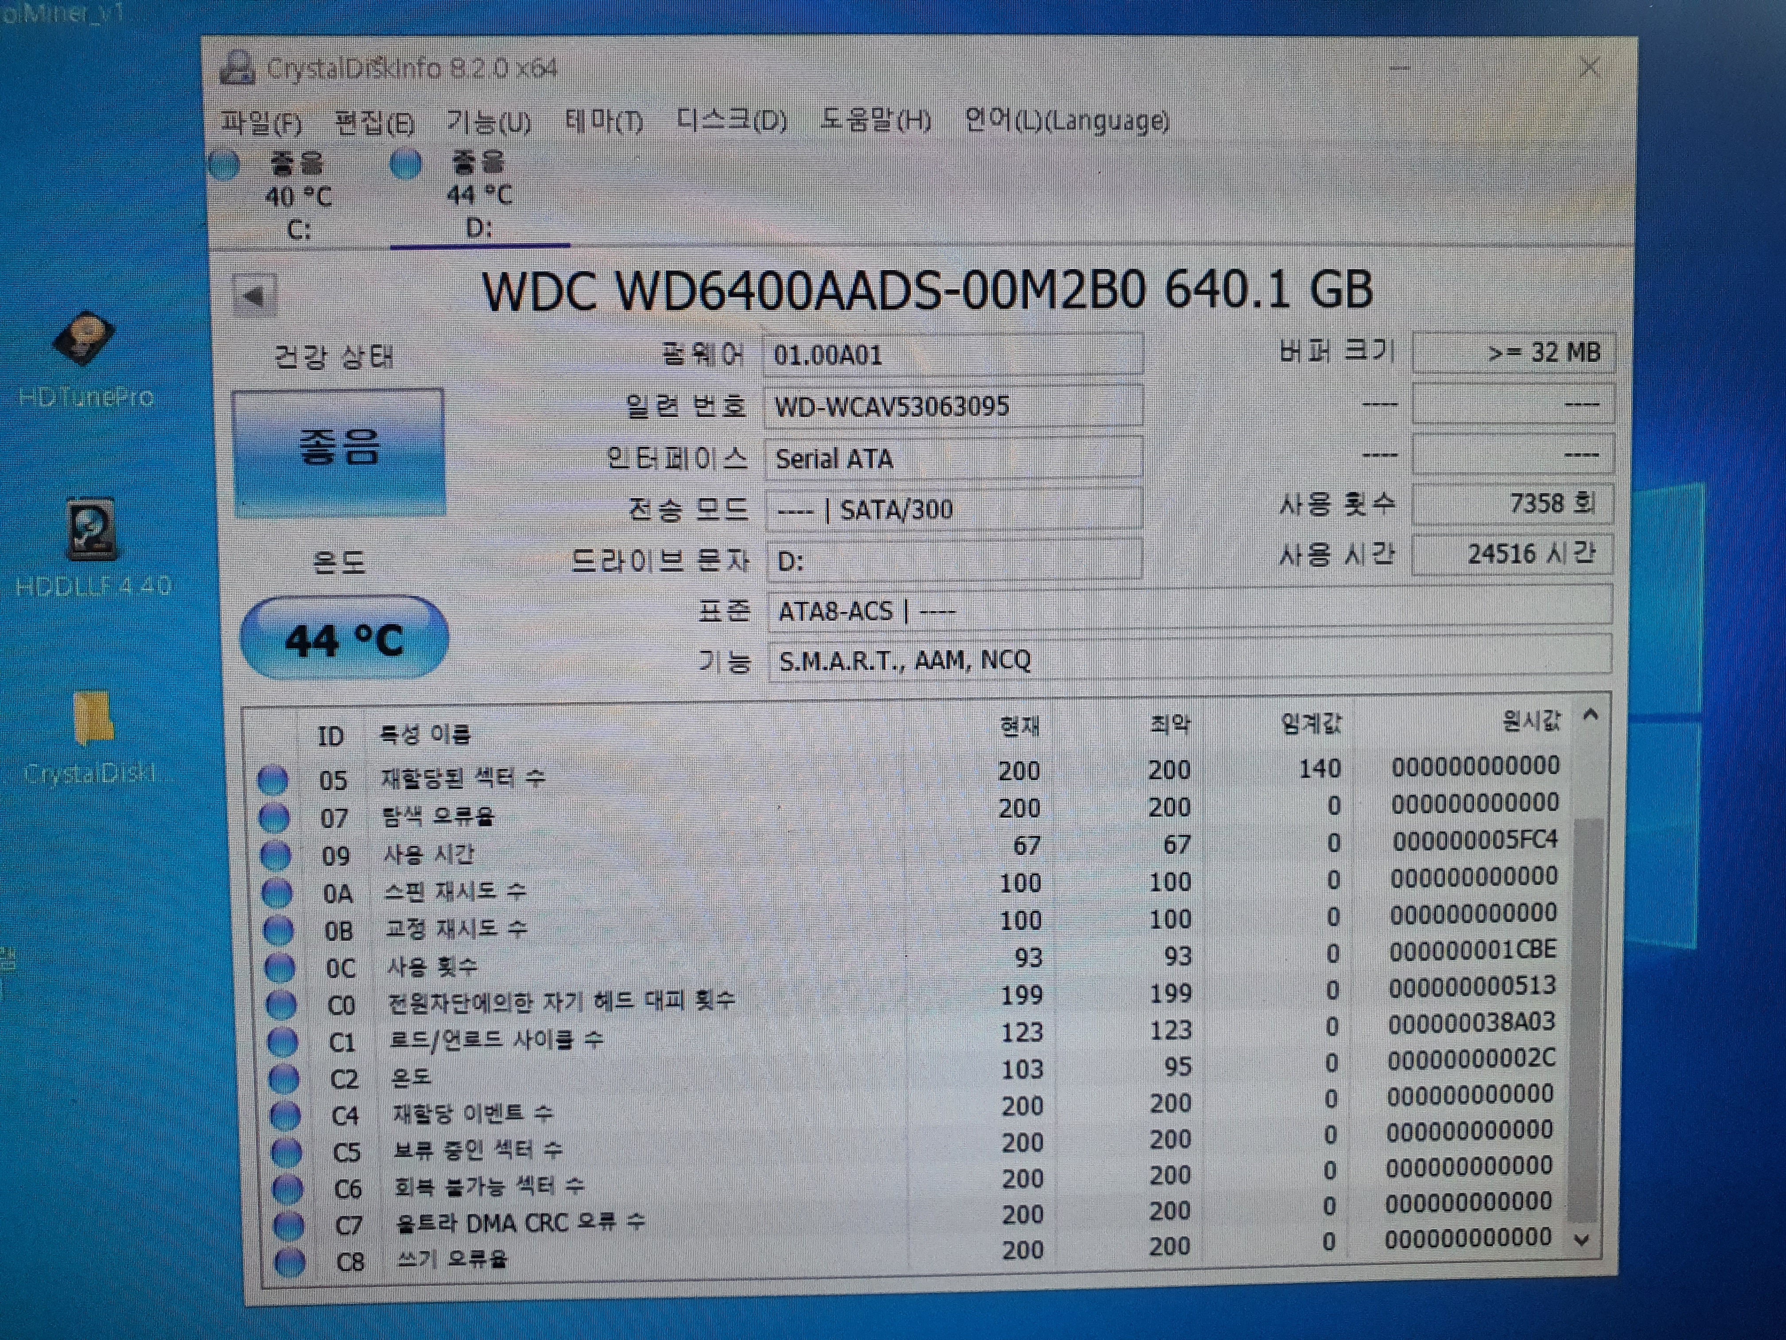The width and height of the screenshot is (1786, 1340).
Task: Click the D: drive health status orb
Action: point(405,164)
